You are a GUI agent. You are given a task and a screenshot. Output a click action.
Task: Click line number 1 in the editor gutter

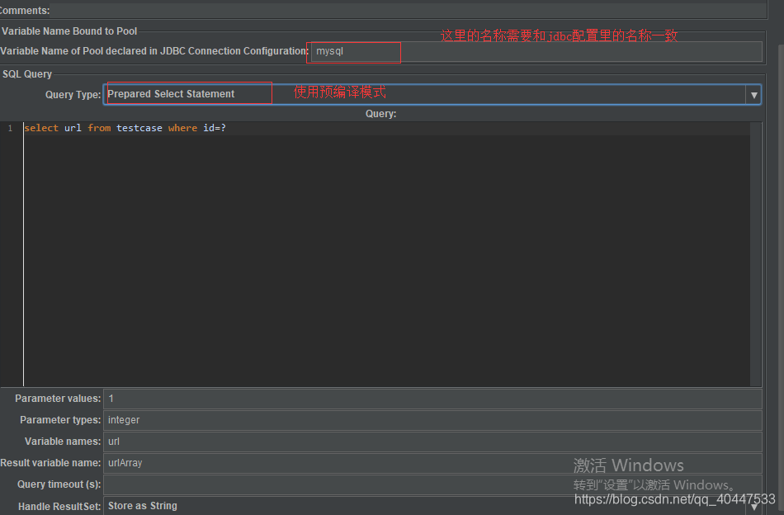(10, 129)
